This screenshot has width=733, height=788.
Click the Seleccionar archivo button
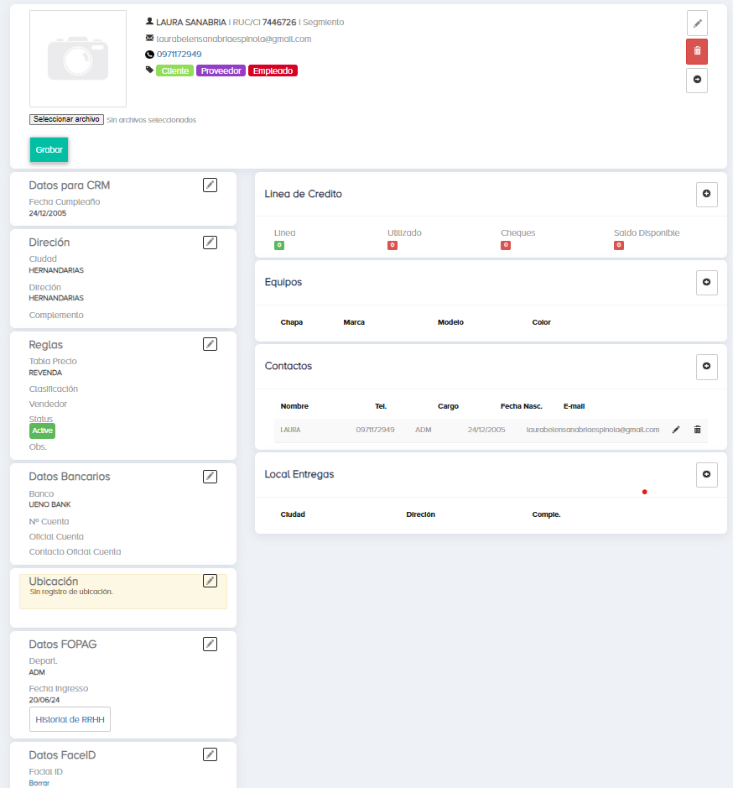tap(66, 120)
